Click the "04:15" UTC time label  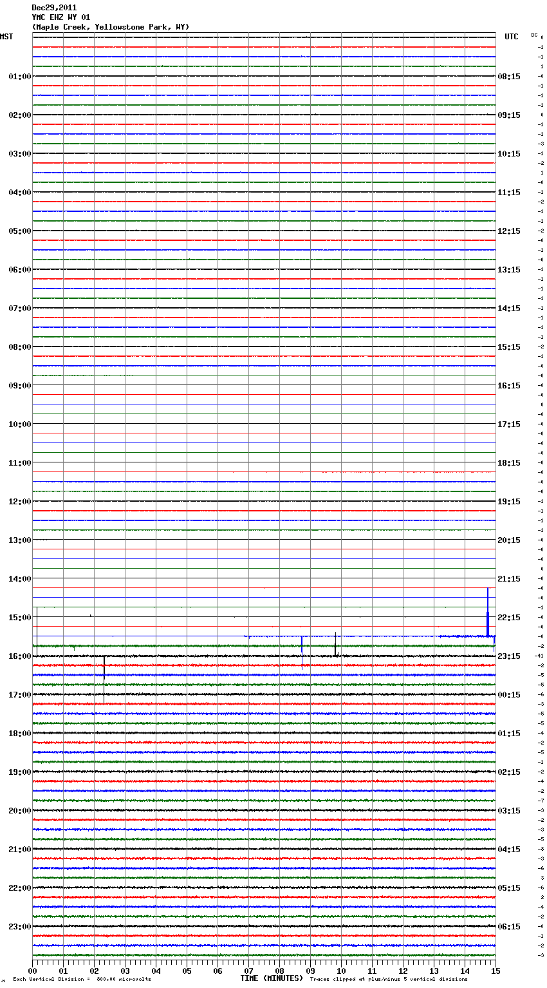(509, 850)
